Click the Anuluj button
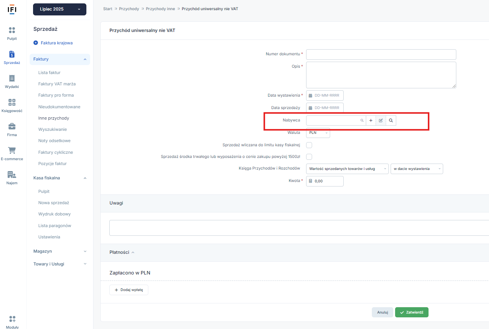This screenshot has height=329, width=489. tap(382, 312)
